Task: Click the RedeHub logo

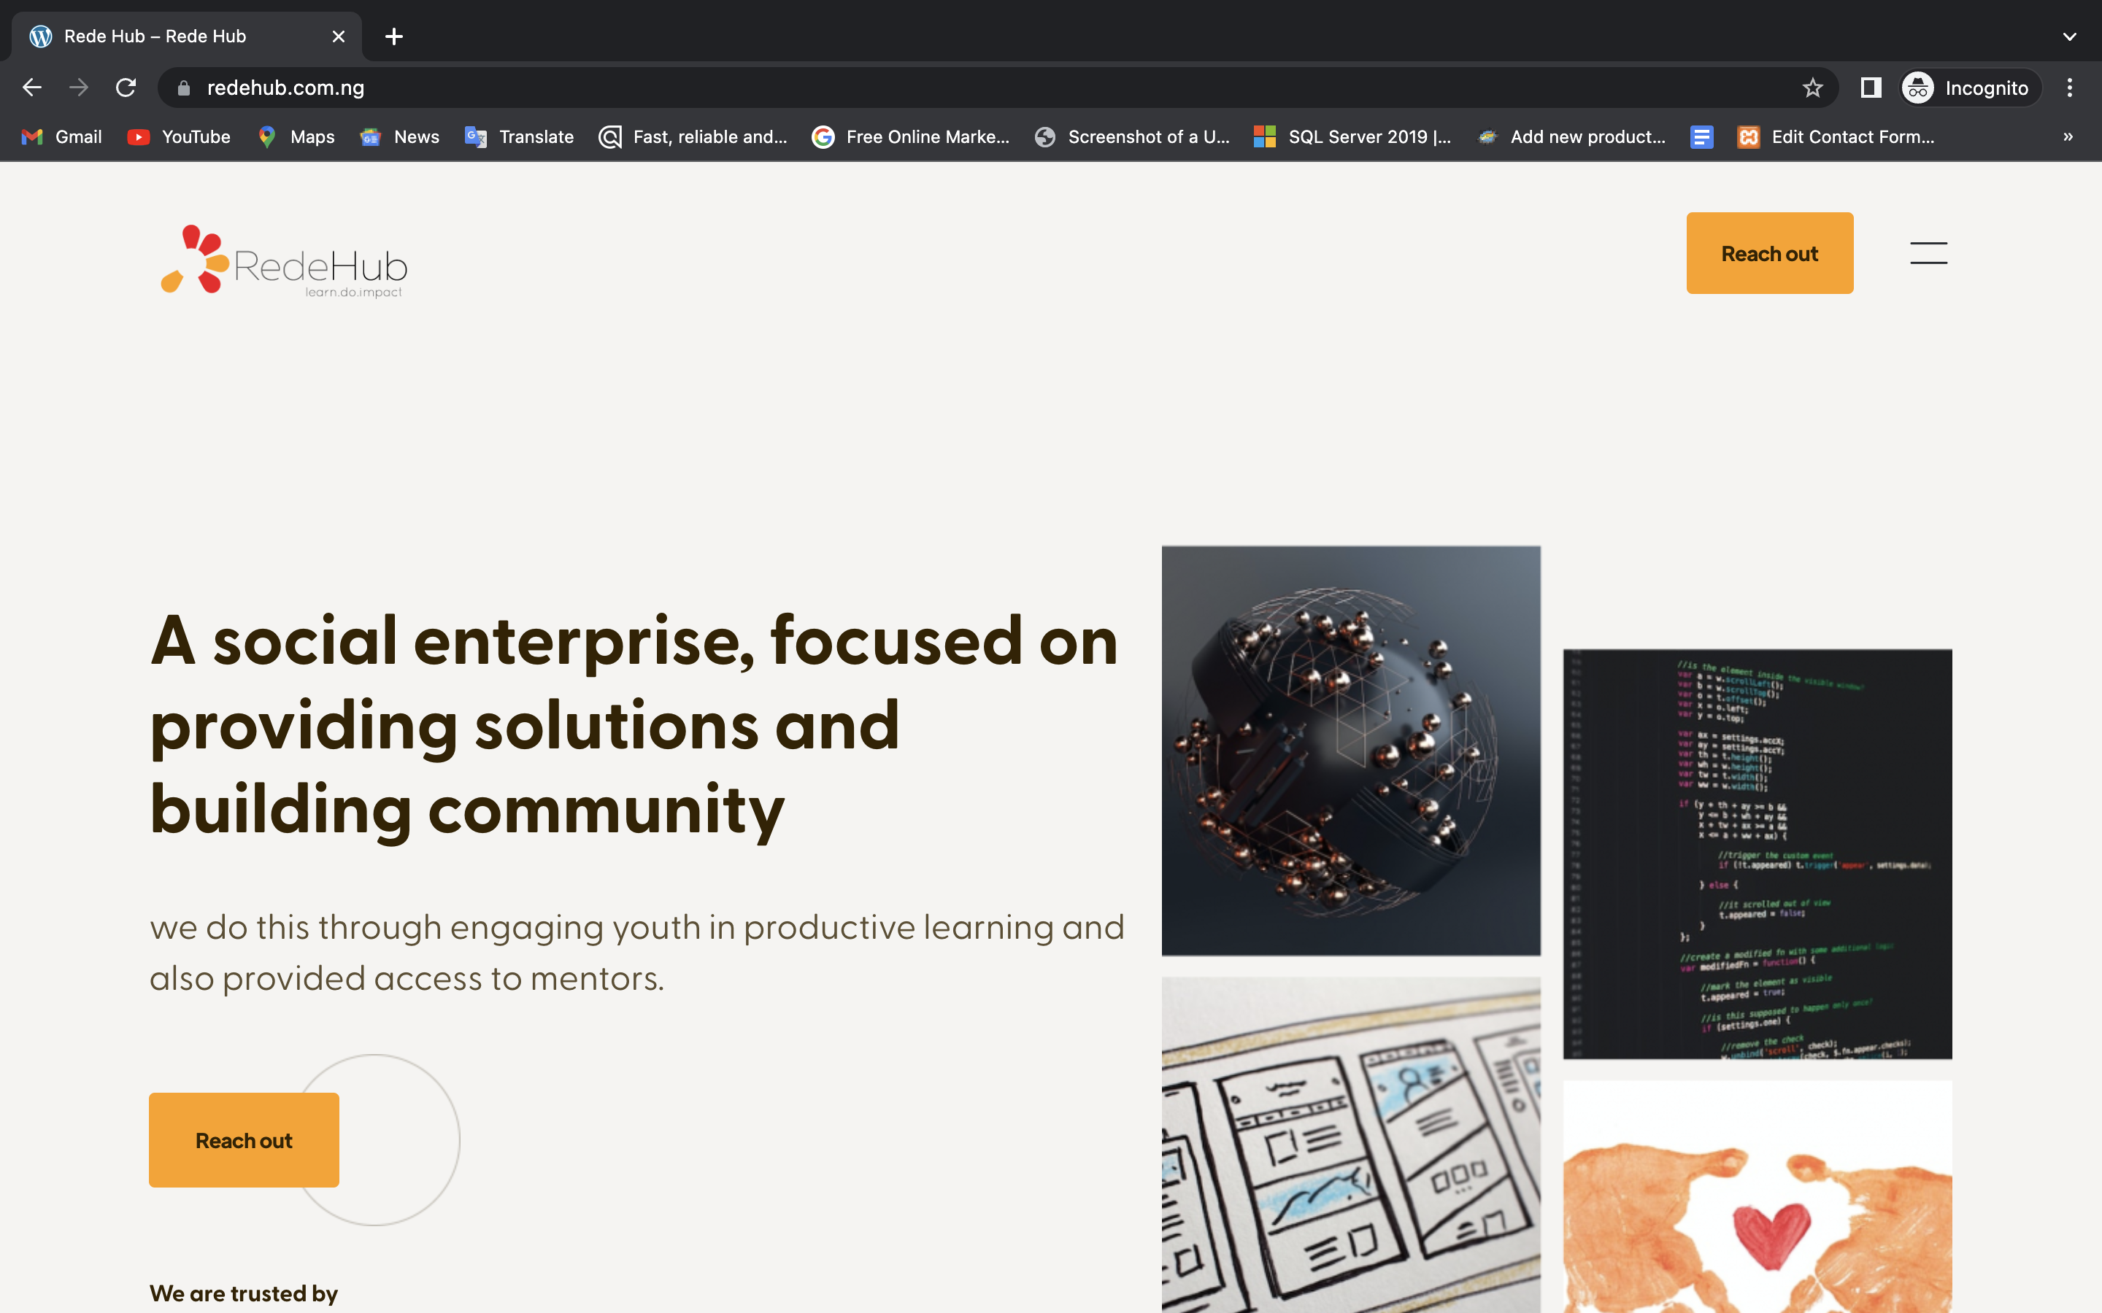Action: [284, 261]
